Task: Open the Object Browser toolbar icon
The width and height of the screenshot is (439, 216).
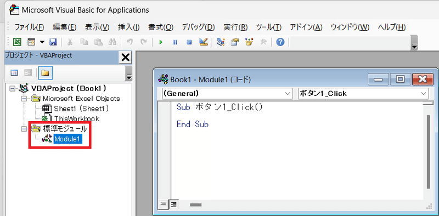Action: [249, 42]
